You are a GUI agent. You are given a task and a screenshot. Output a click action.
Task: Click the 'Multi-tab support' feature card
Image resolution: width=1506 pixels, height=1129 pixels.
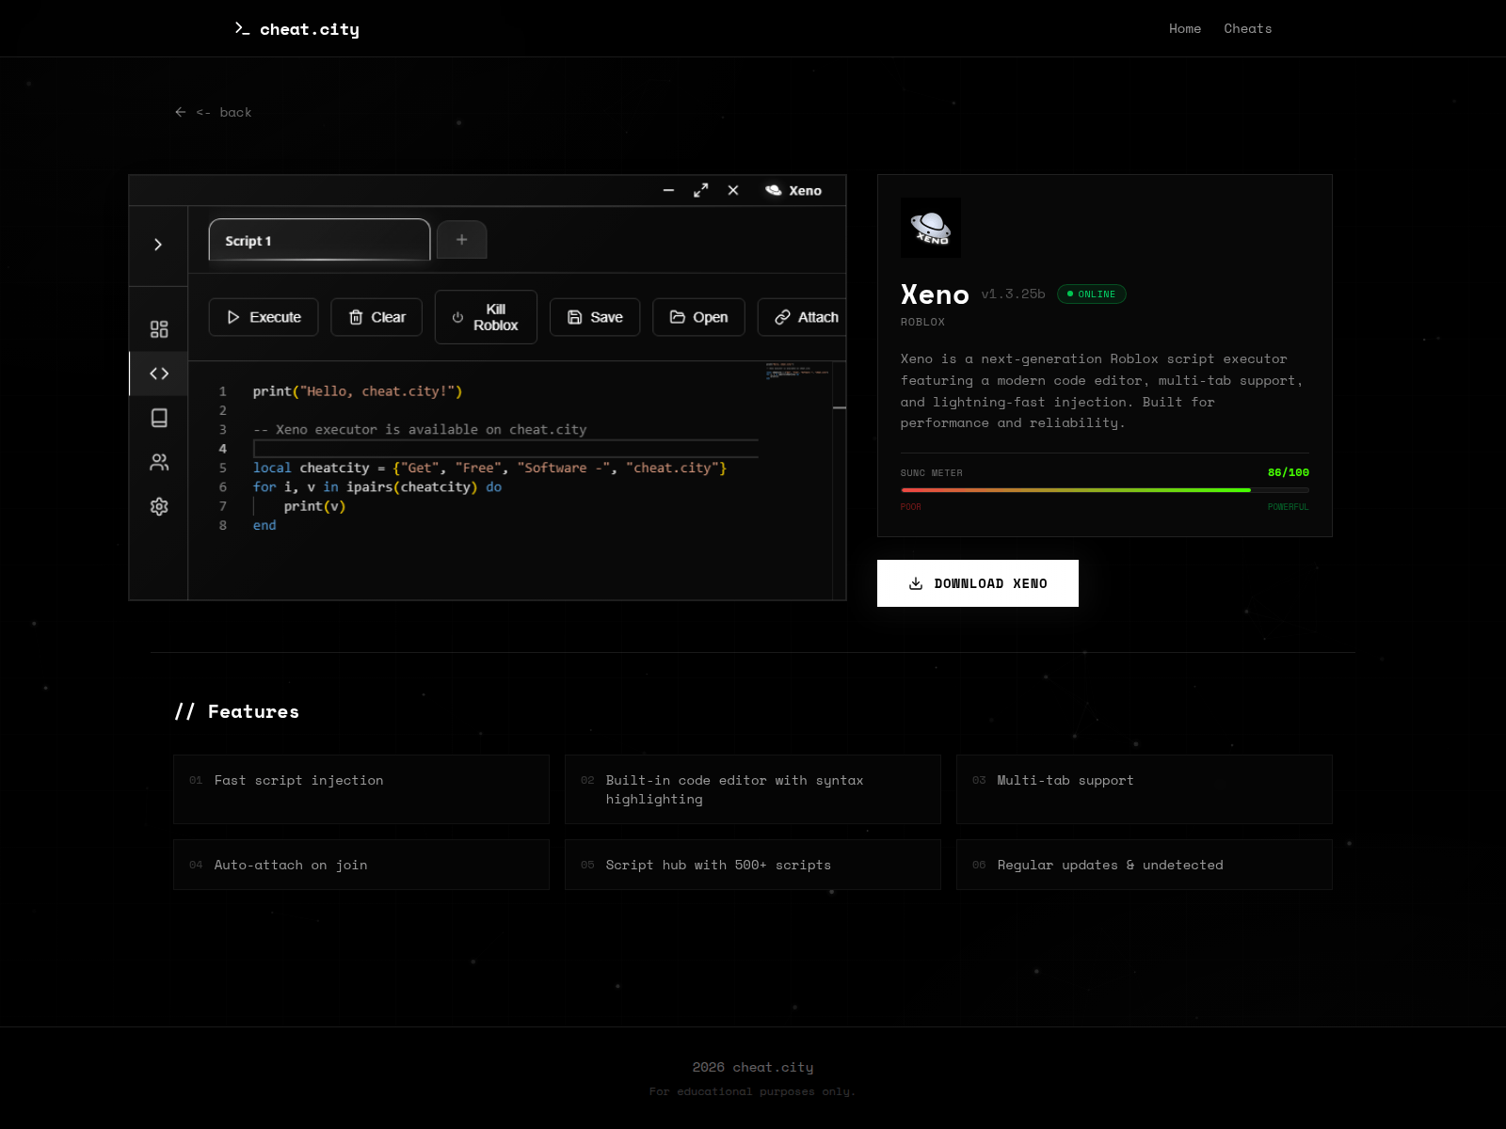tap(1145, 789)
